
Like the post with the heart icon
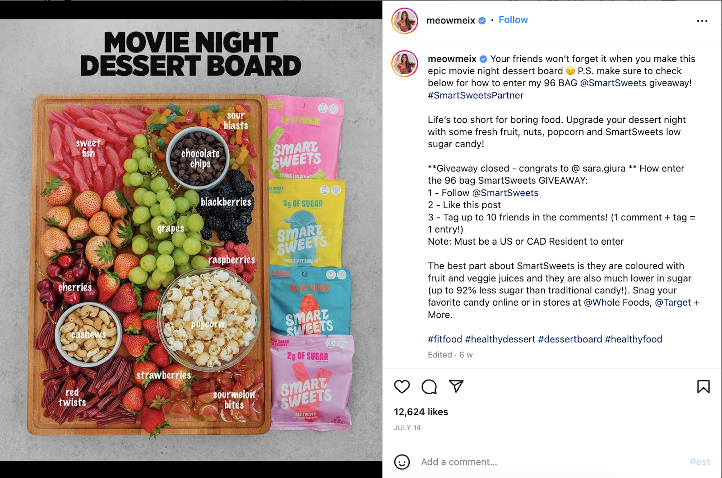point(402,387)
